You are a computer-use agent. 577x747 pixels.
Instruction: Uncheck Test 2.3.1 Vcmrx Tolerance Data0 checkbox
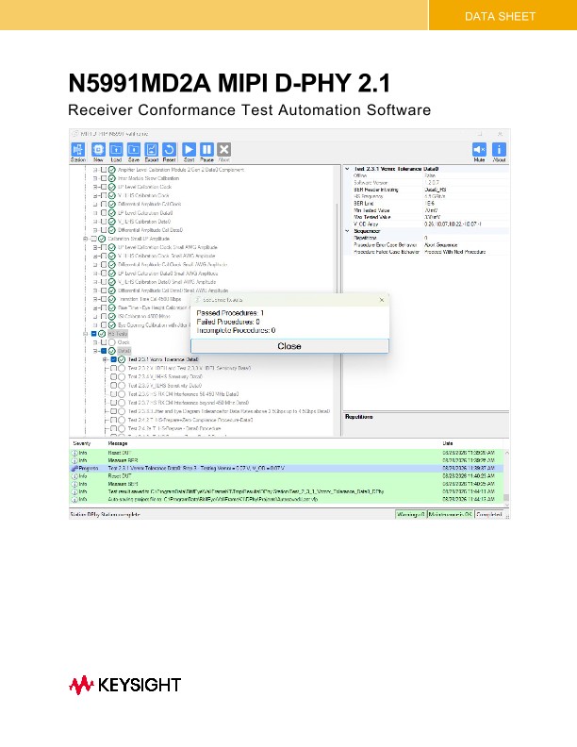click(114, 359)
